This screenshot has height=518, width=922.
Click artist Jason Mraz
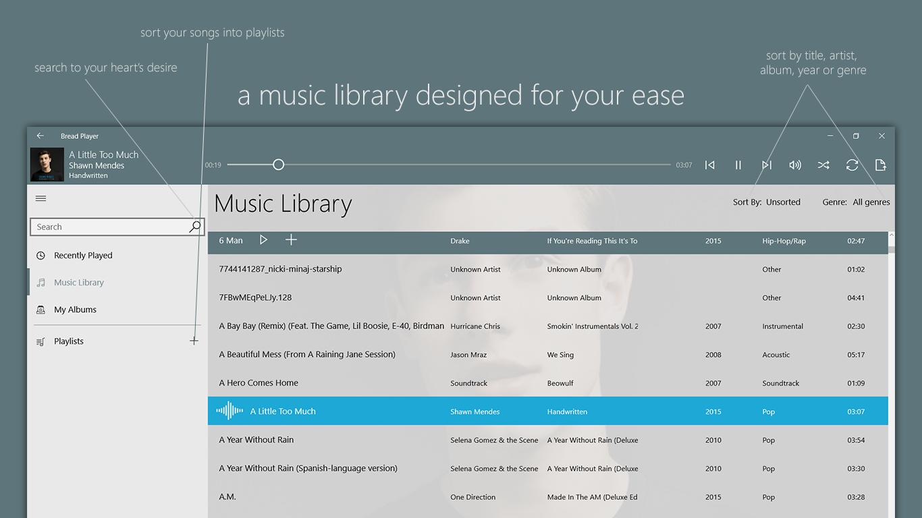click(x=468, y=355)
